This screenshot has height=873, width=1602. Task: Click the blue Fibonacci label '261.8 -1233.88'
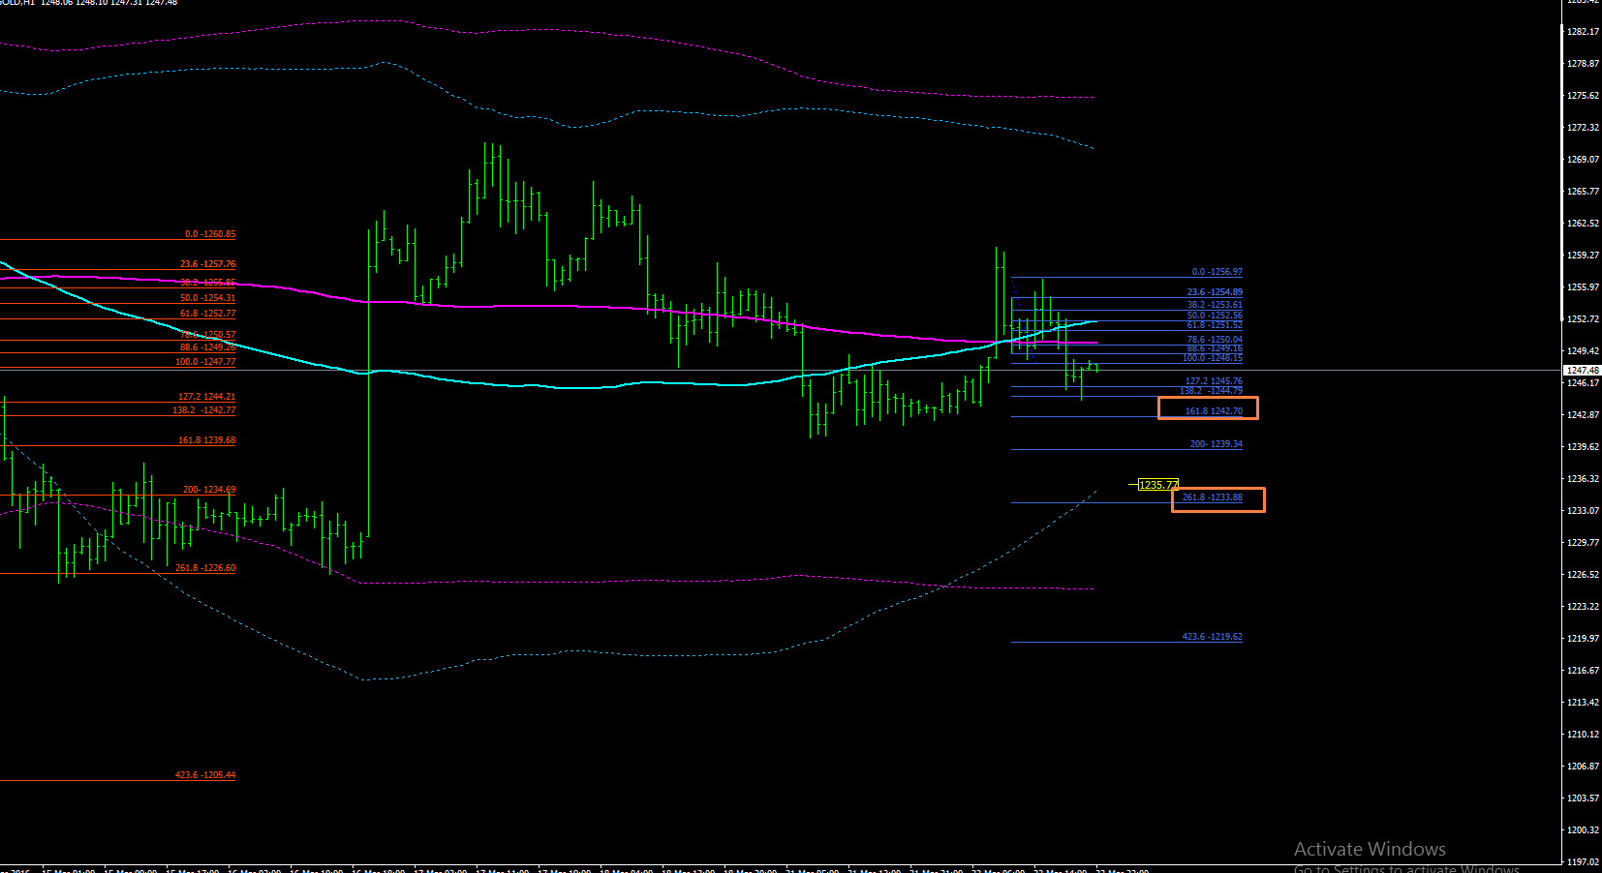coord(1213,497)
